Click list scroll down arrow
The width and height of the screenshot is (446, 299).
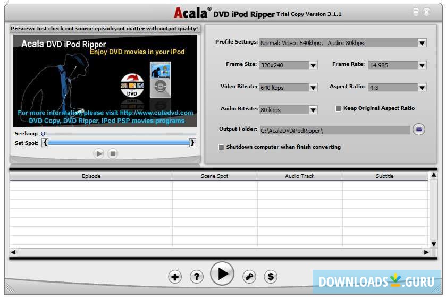pyautogui.click(x=433, y=244)
